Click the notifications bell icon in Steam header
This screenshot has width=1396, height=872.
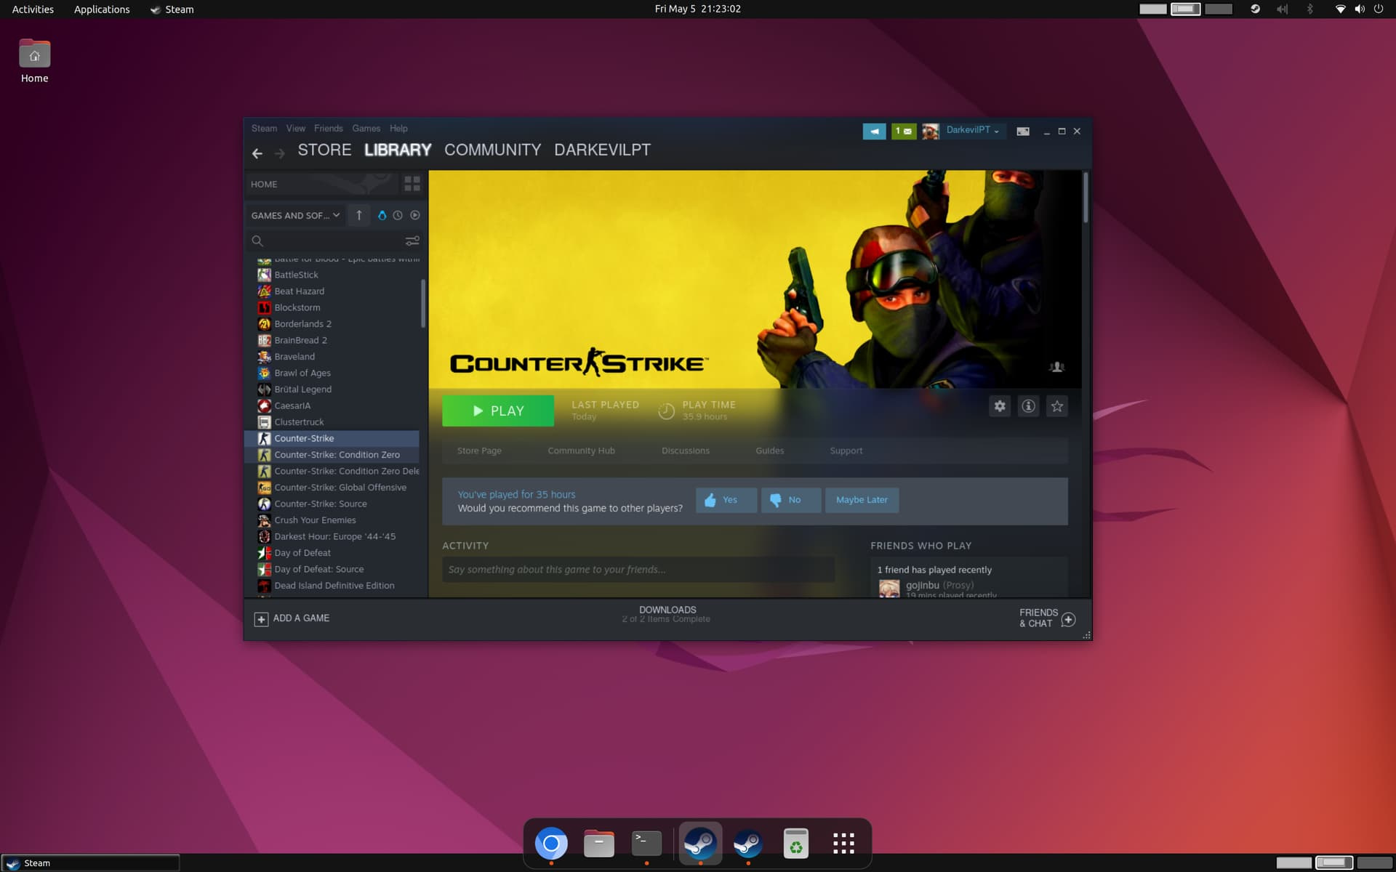(872, 132)
